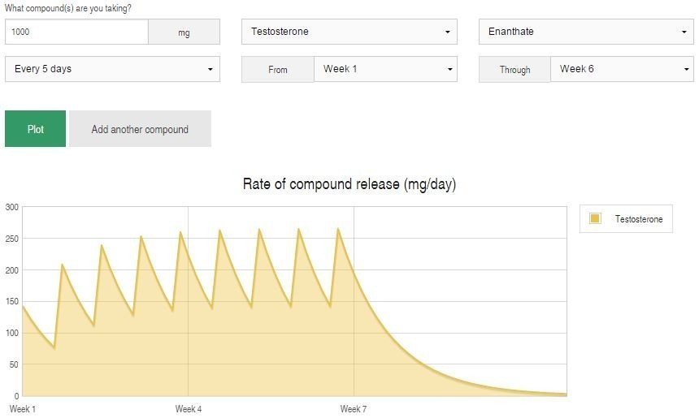Click the yellow Testosterone legend swatch
Viewport: 699px width, 418px height.
(x=595, y=218)
